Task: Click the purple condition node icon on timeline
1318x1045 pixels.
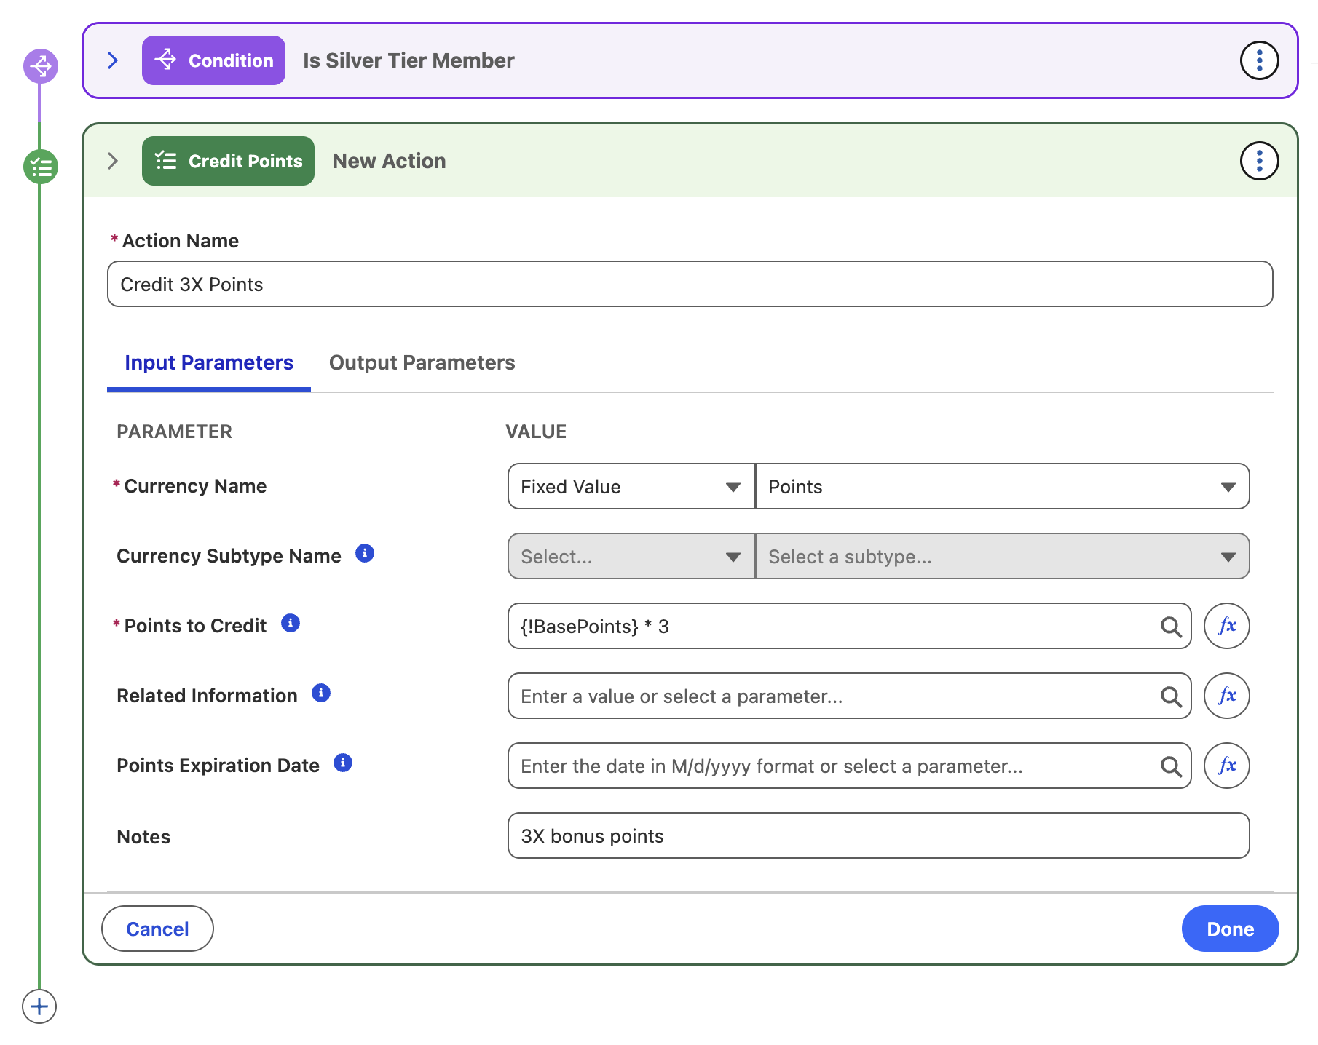Action: click(41, 66)
